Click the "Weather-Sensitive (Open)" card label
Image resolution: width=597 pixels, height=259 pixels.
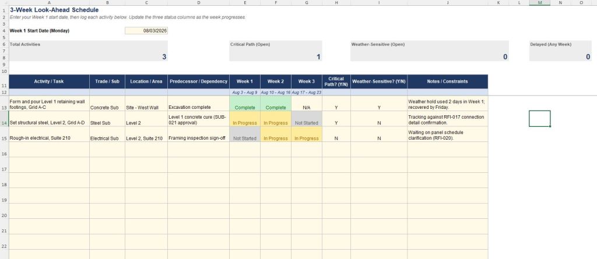point(378,44)
